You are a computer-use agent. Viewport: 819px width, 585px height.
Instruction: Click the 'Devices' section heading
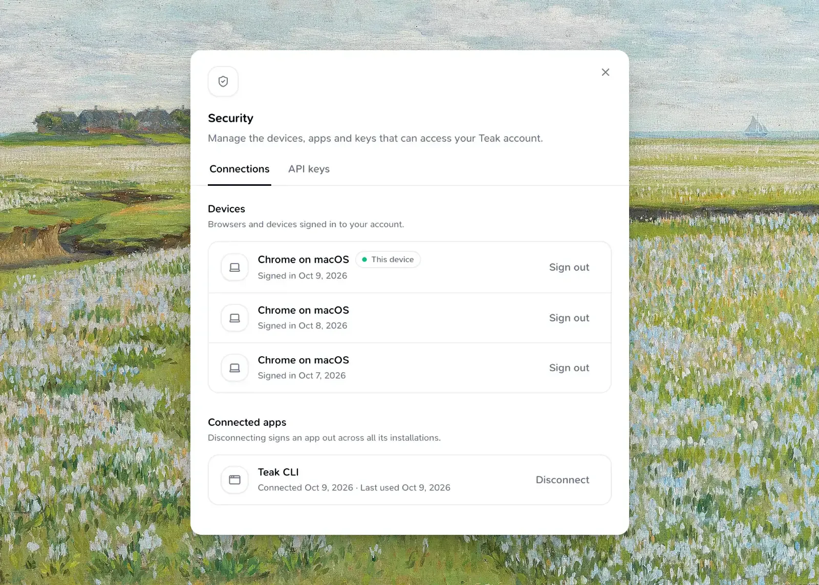pyautogui.click(x=226, y=209)
